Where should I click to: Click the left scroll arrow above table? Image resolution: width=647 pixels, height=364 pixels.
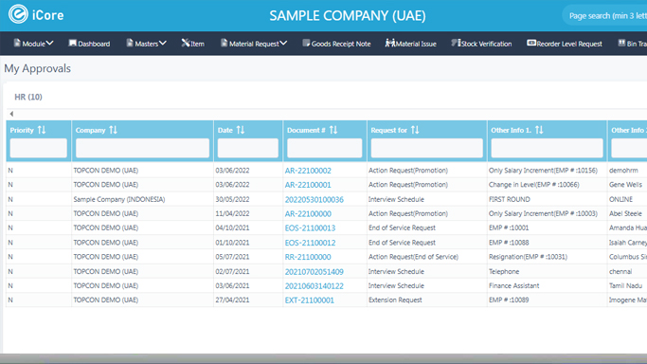pos(11,114)
